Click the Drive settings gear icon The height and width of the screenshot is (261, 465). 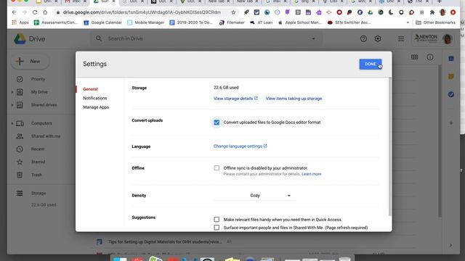coord(378,38)
